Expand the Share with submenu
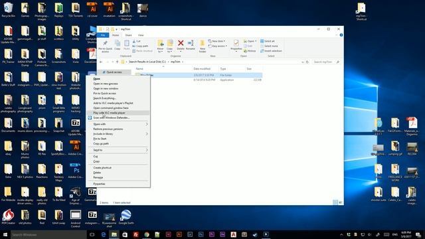Viewport: 425px width, 239px height. (x=118, y=124)
